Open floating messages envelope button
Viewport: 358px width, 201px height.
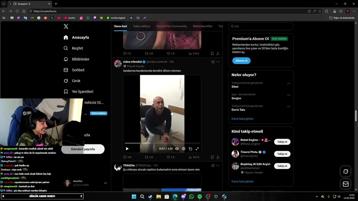(x=346, y=184)
